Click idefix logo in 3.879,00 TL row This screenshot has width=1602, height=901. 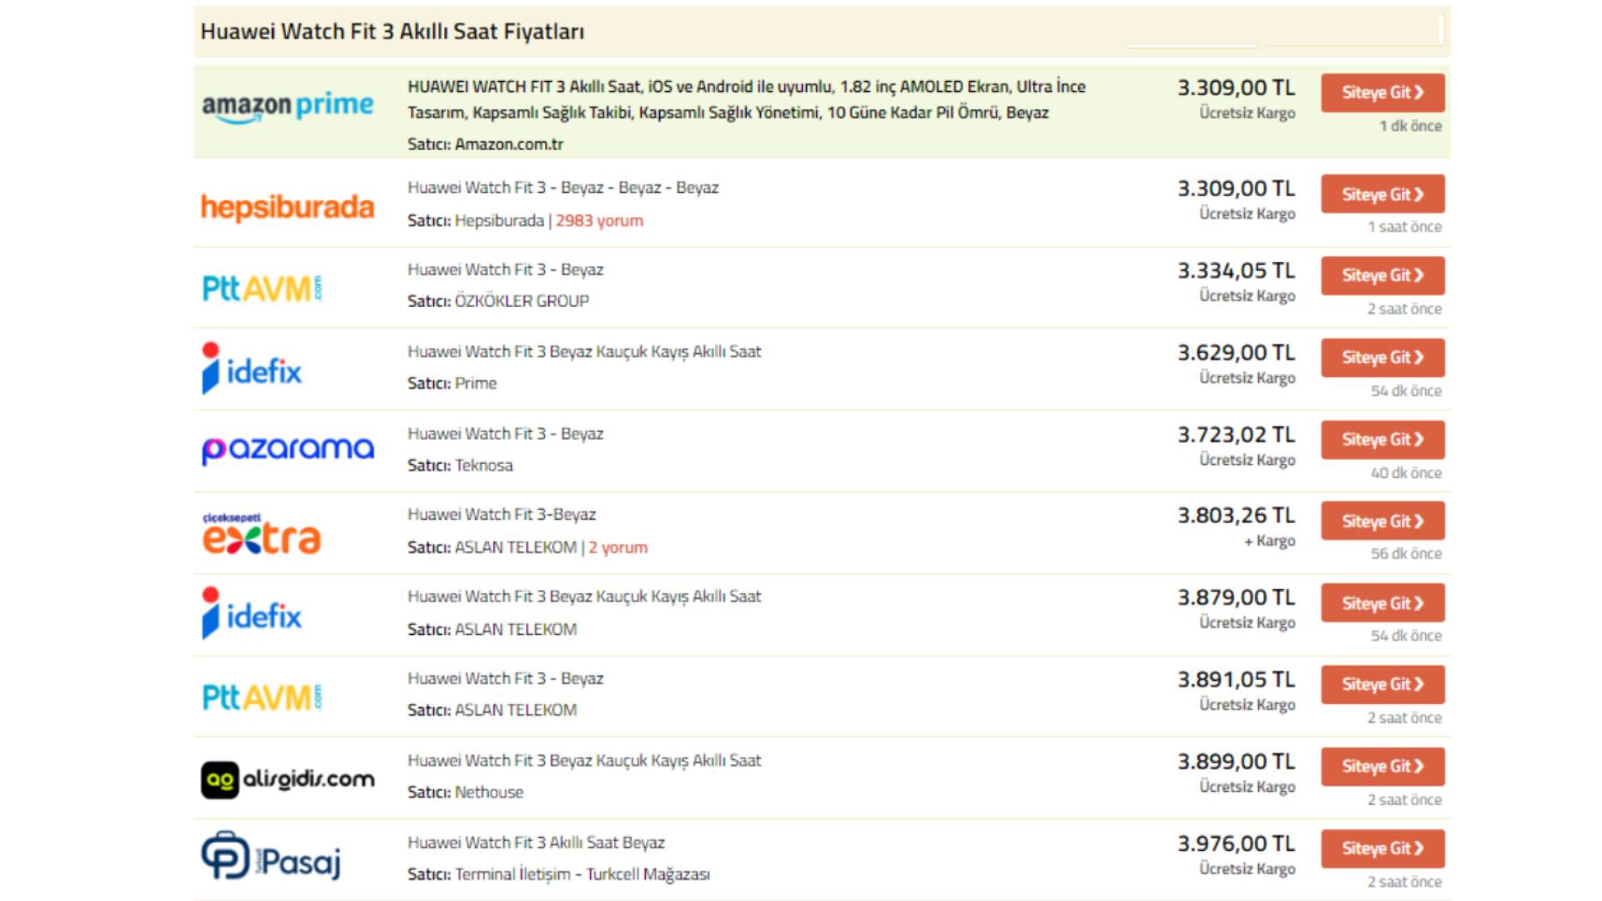251,613
